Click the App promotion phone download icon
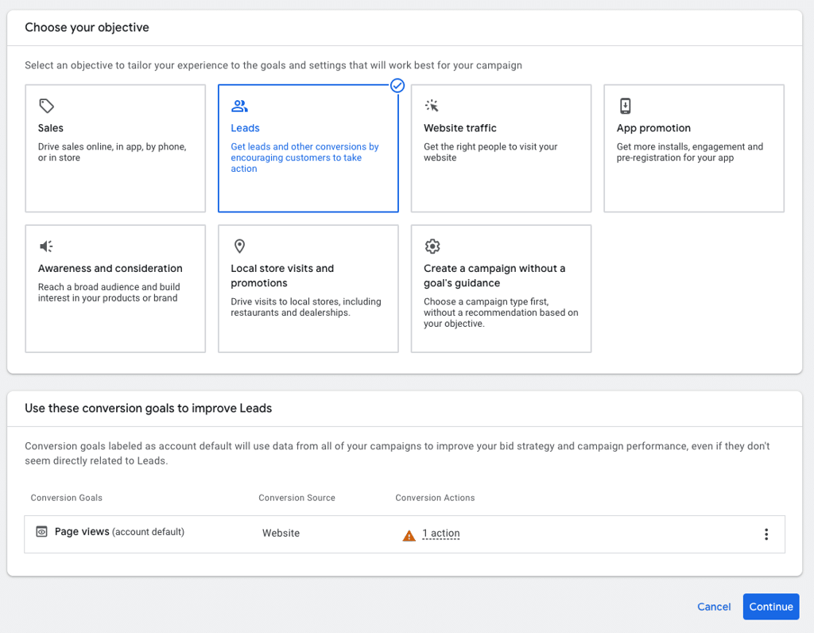 pos(625,106)
